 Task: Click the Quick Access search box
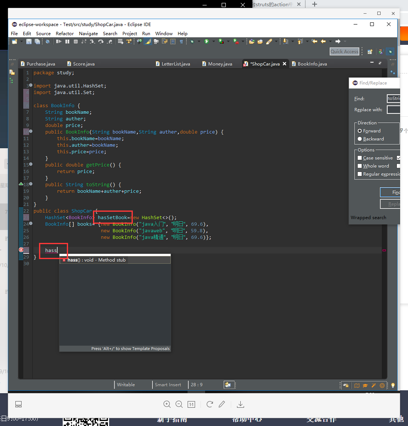(x=344, y=51)
